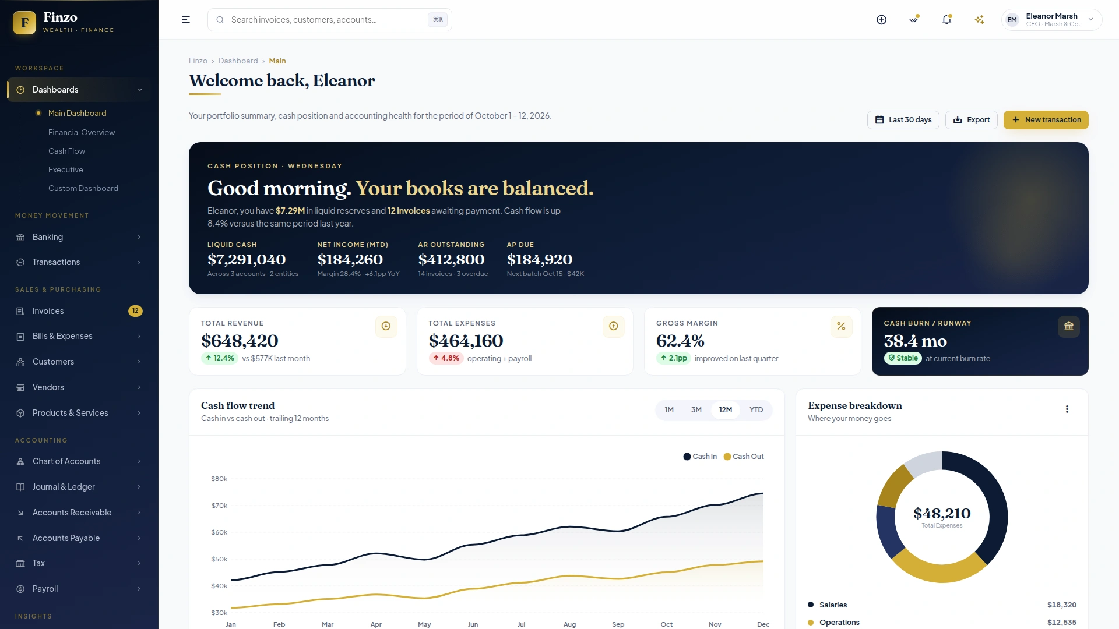Click the Total Expenses card icon
1119x629 pixels.
613,326
